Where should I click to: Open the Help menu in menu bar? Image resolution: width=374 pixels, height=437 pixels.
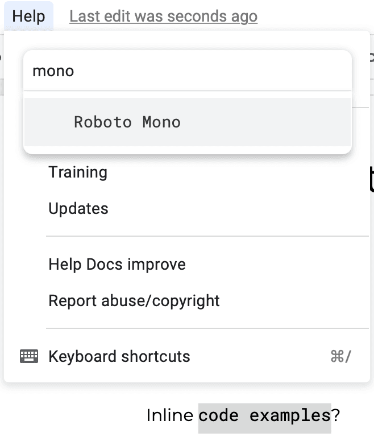(x=28, y=16)
